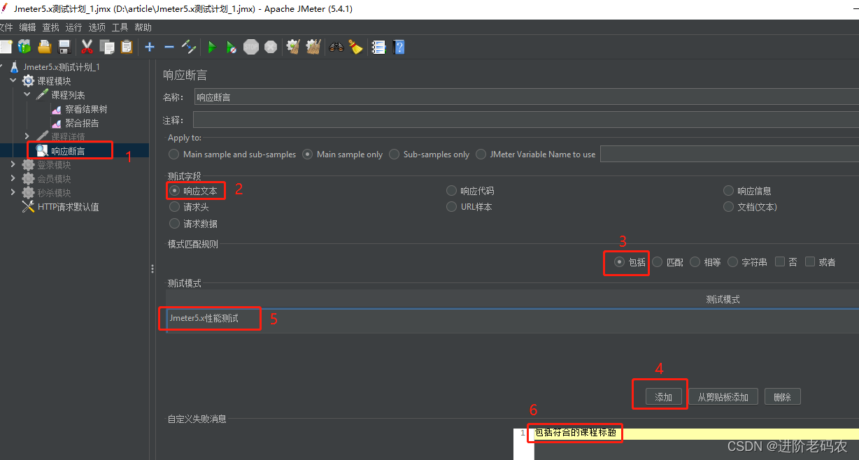Choose the 匹配 matching rule
The image size is (859, 460).
[658, 261]
